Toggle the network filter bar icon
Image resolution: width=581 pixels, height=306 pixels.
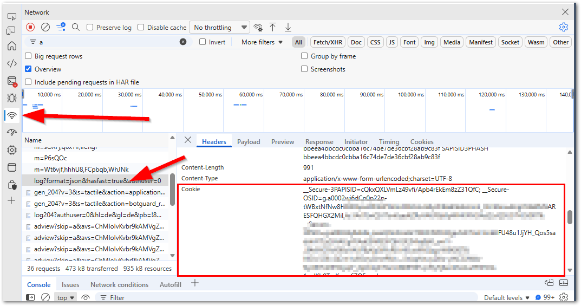(61, 27)
